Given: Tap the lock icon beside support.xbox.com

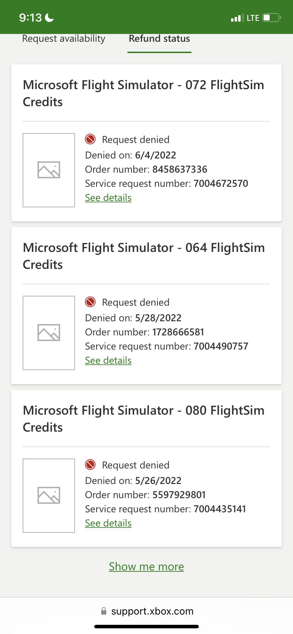Looking at the screenshot, I should [104, 611].
